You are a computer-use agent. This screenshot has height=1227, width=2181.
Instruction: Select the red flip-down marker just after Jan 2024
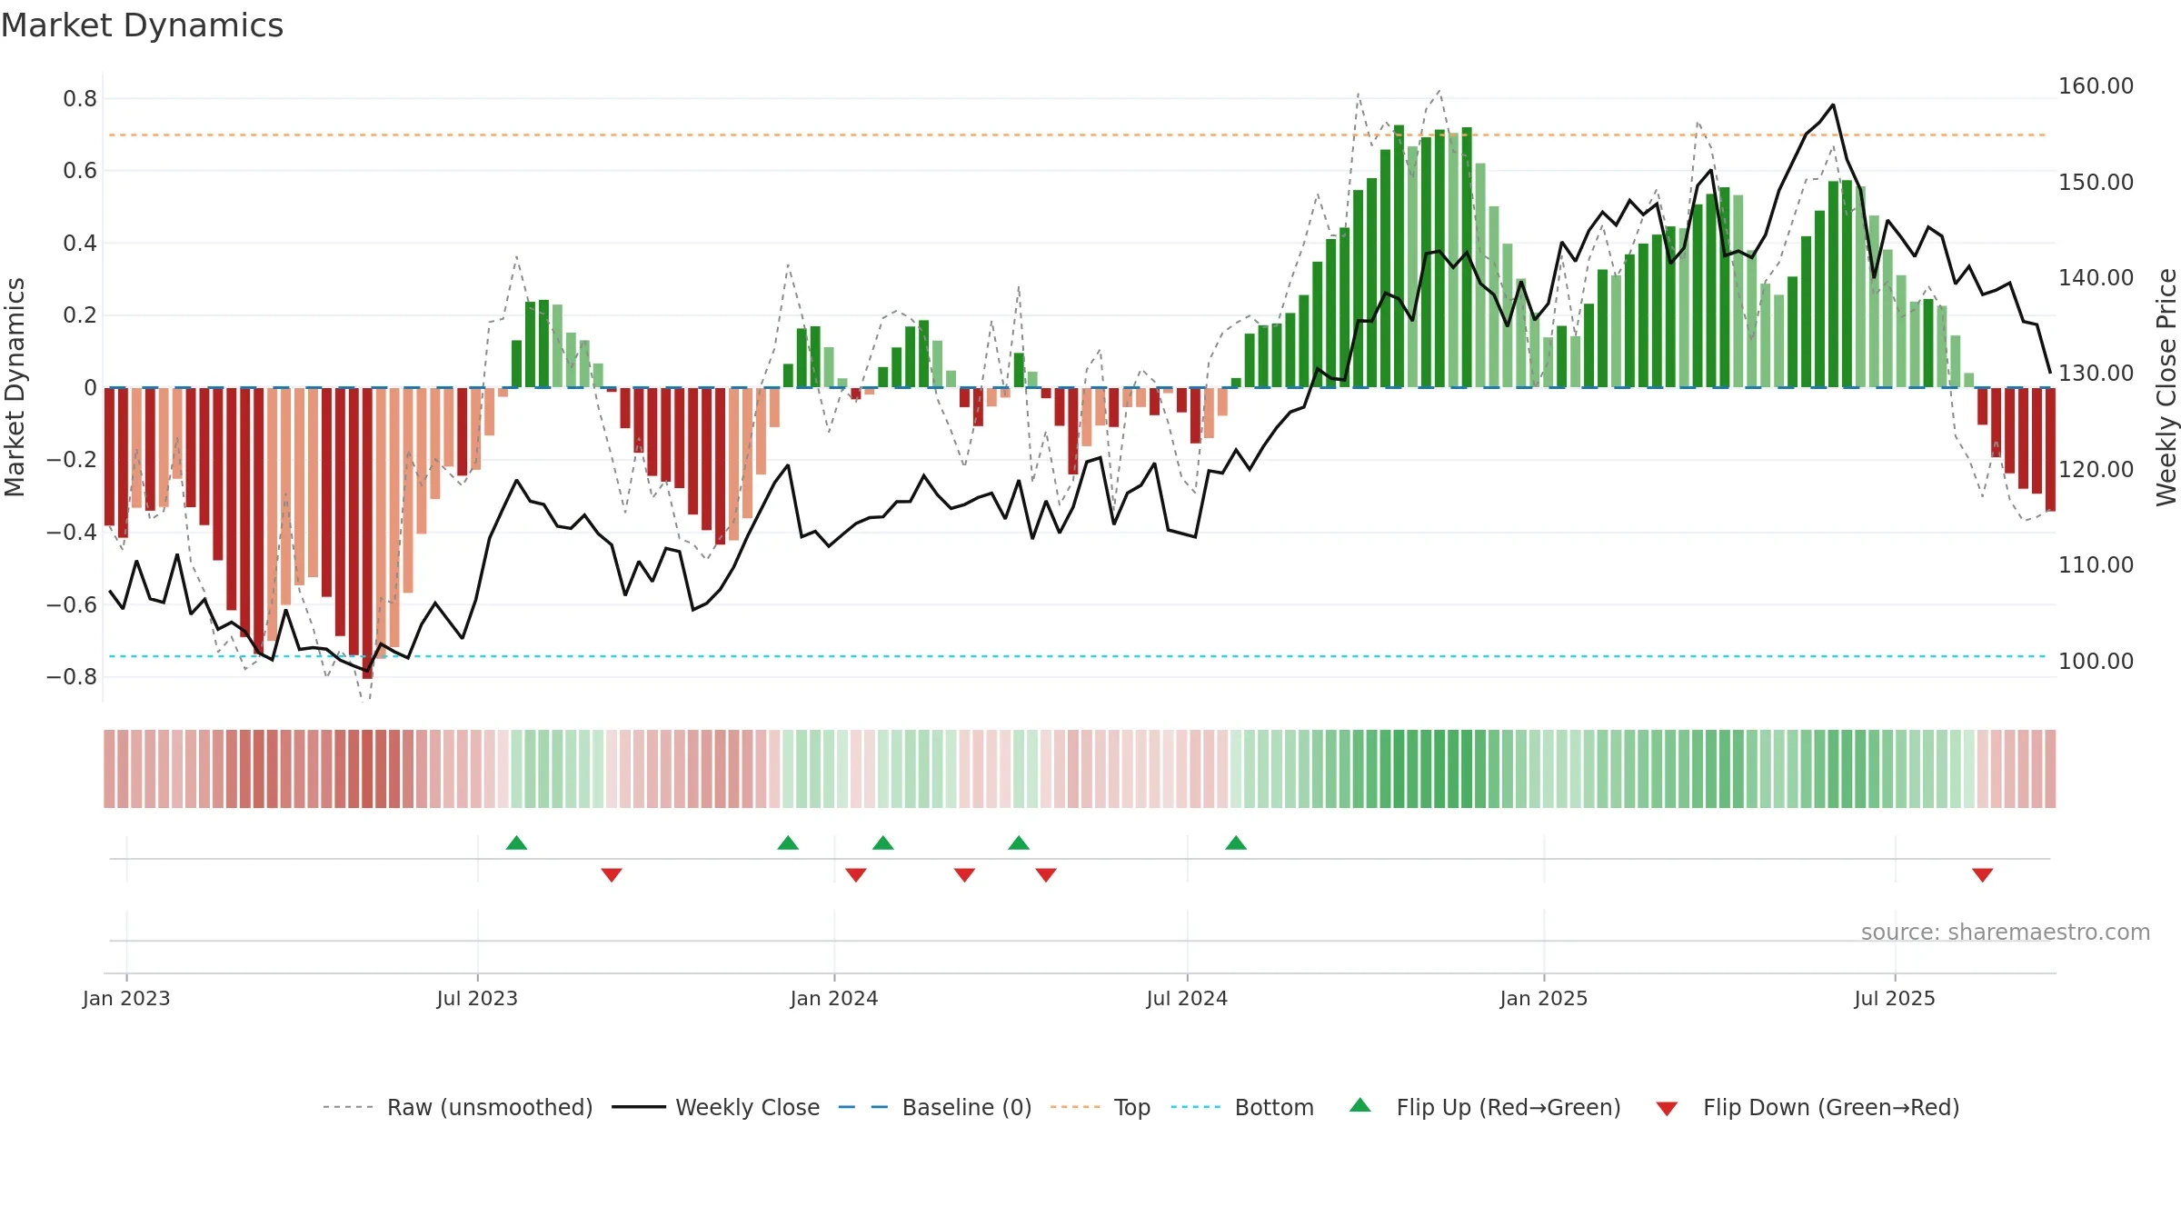point(856,874)
